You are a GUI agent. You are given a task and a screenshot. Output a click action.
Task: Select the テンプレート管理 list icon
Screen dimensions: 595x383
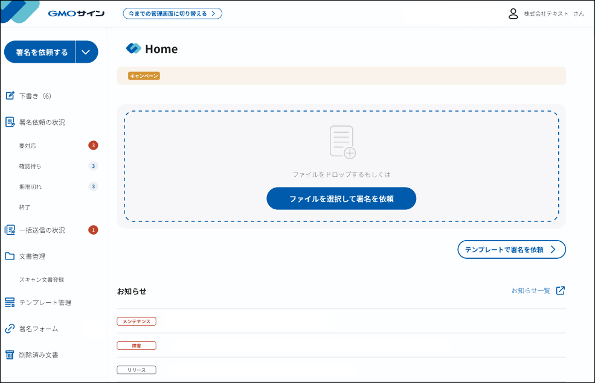click(10, 302)
